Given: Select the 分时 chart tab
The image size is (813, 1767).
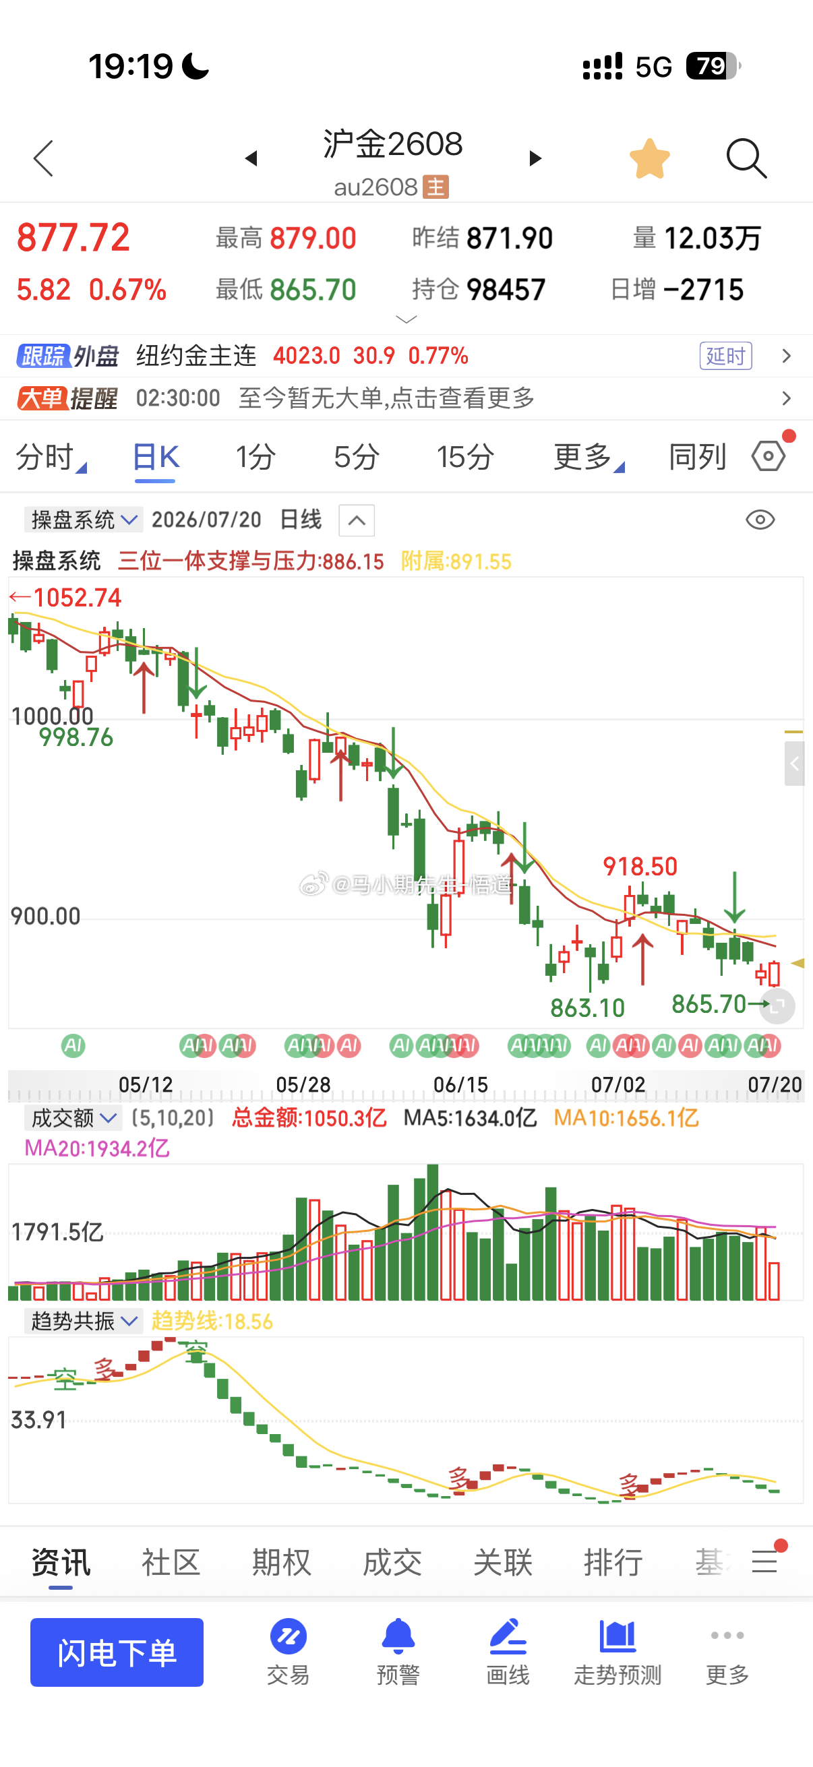Looking at the screenshot, I should (50, 457).
